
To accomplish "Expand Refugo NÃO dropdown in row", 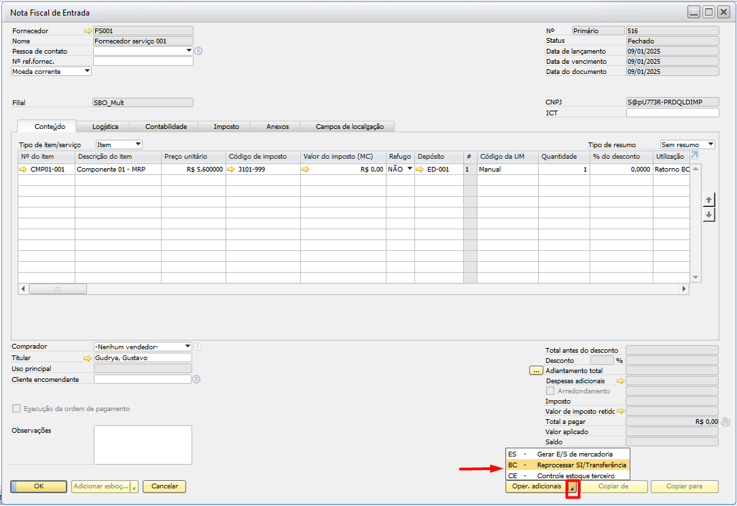I will point(410,169).
